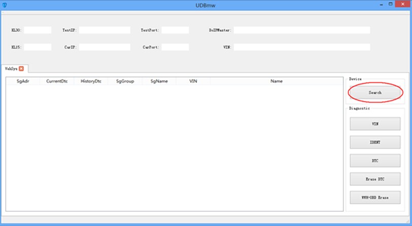Click the Search button under Device
412x226 pixels.
tap(375, 92)
